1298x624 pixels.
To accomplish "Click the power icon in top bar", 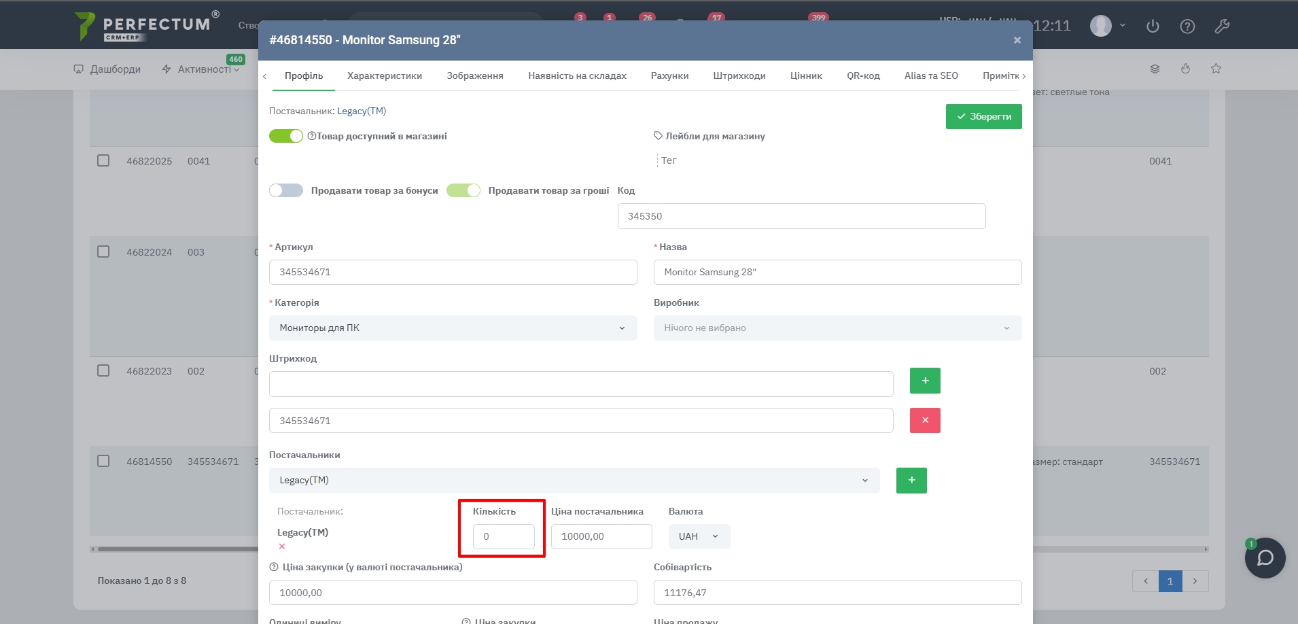I will [1153, 27].
